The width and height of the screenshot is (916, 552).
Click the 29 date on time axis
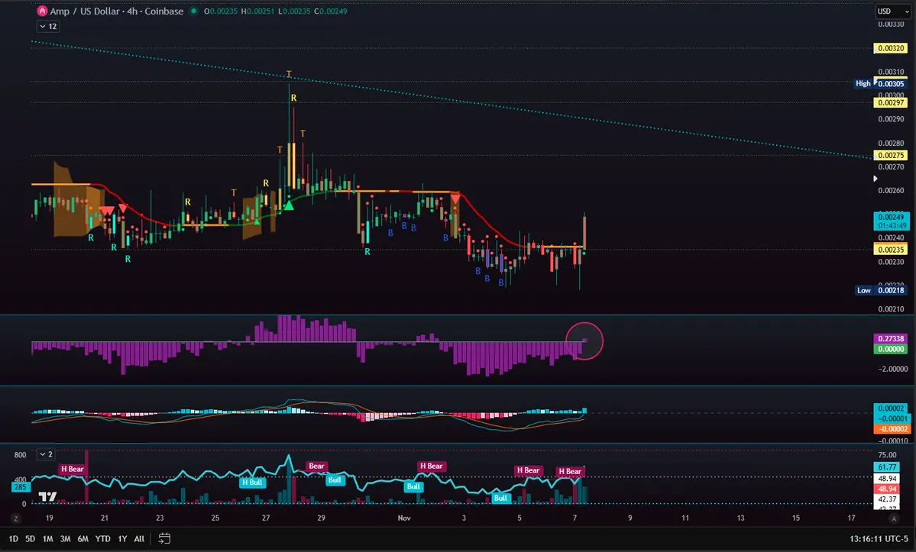click(322, 518)
